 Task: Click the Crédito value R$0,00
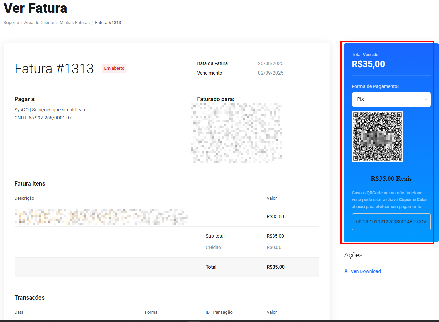click(274, 247)
